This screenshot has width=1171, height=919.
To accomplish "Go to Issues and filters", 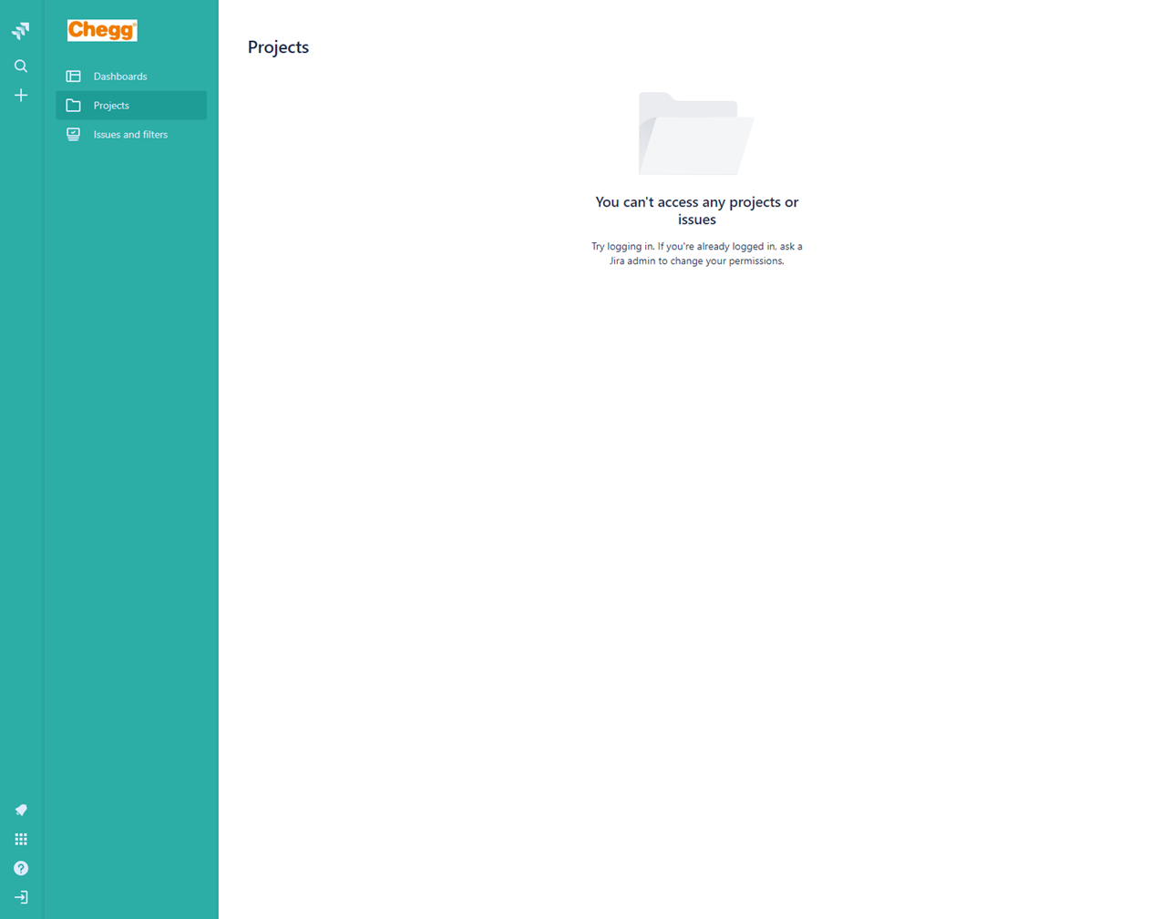I will (x=131, y=135).
